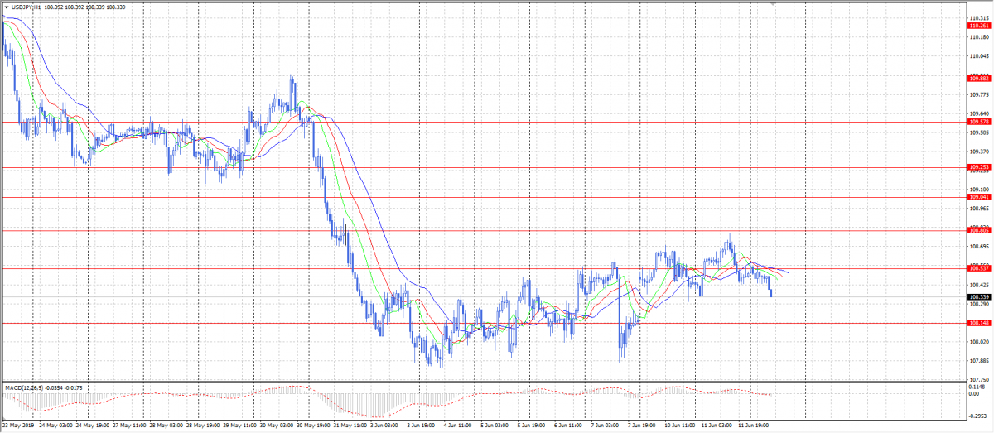
Task: Click the 109.370 price scale value
Action: [979, 152]
